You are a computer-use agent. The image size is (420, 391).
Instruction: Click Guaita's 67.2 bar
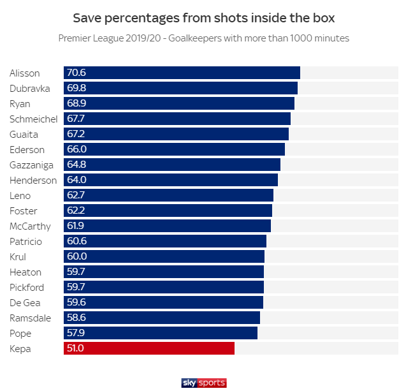click(176, 134)
